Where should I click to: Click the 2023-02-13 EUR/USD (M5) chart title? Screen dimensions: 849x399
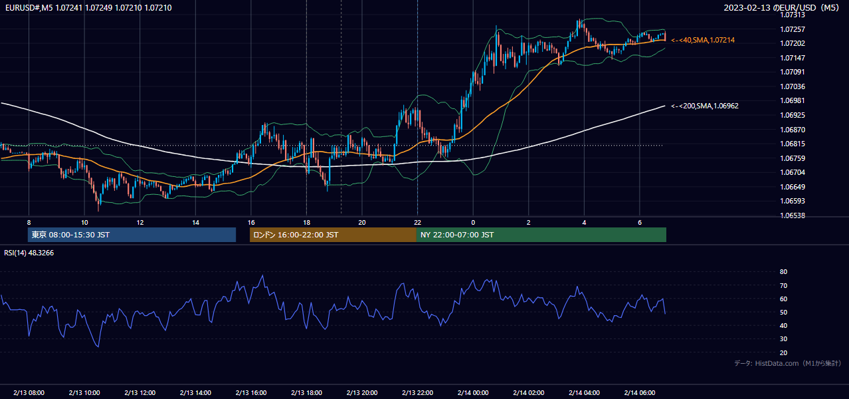(783, 8)
